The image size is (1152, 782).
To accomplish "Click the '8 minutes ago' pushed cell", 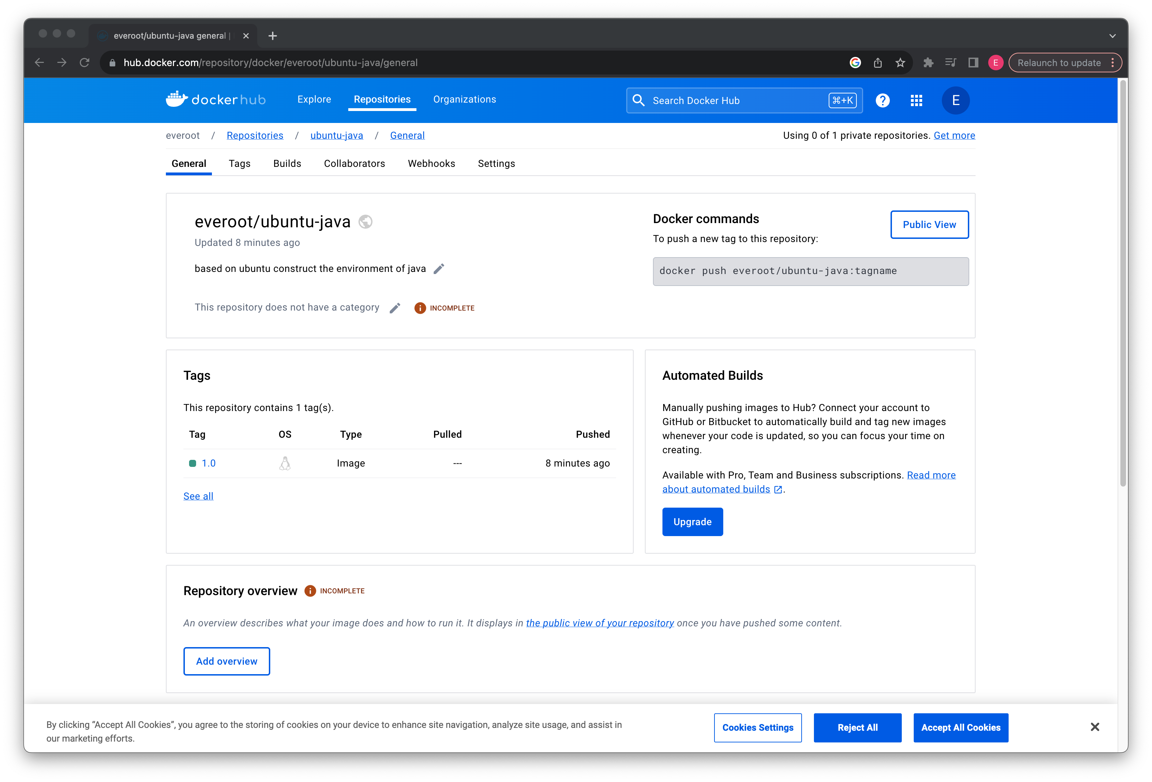I will click(x=577, y=463).
